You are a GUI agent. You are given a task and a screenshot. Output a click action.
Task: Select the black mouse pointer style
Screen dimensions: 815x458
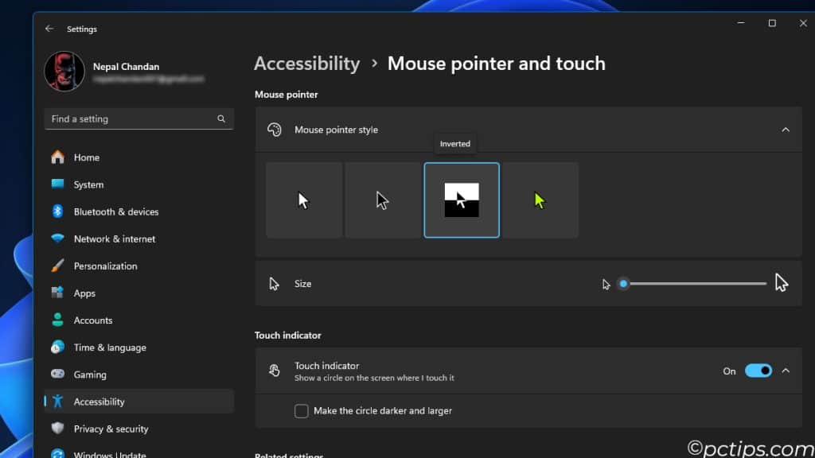click(382, 200)
